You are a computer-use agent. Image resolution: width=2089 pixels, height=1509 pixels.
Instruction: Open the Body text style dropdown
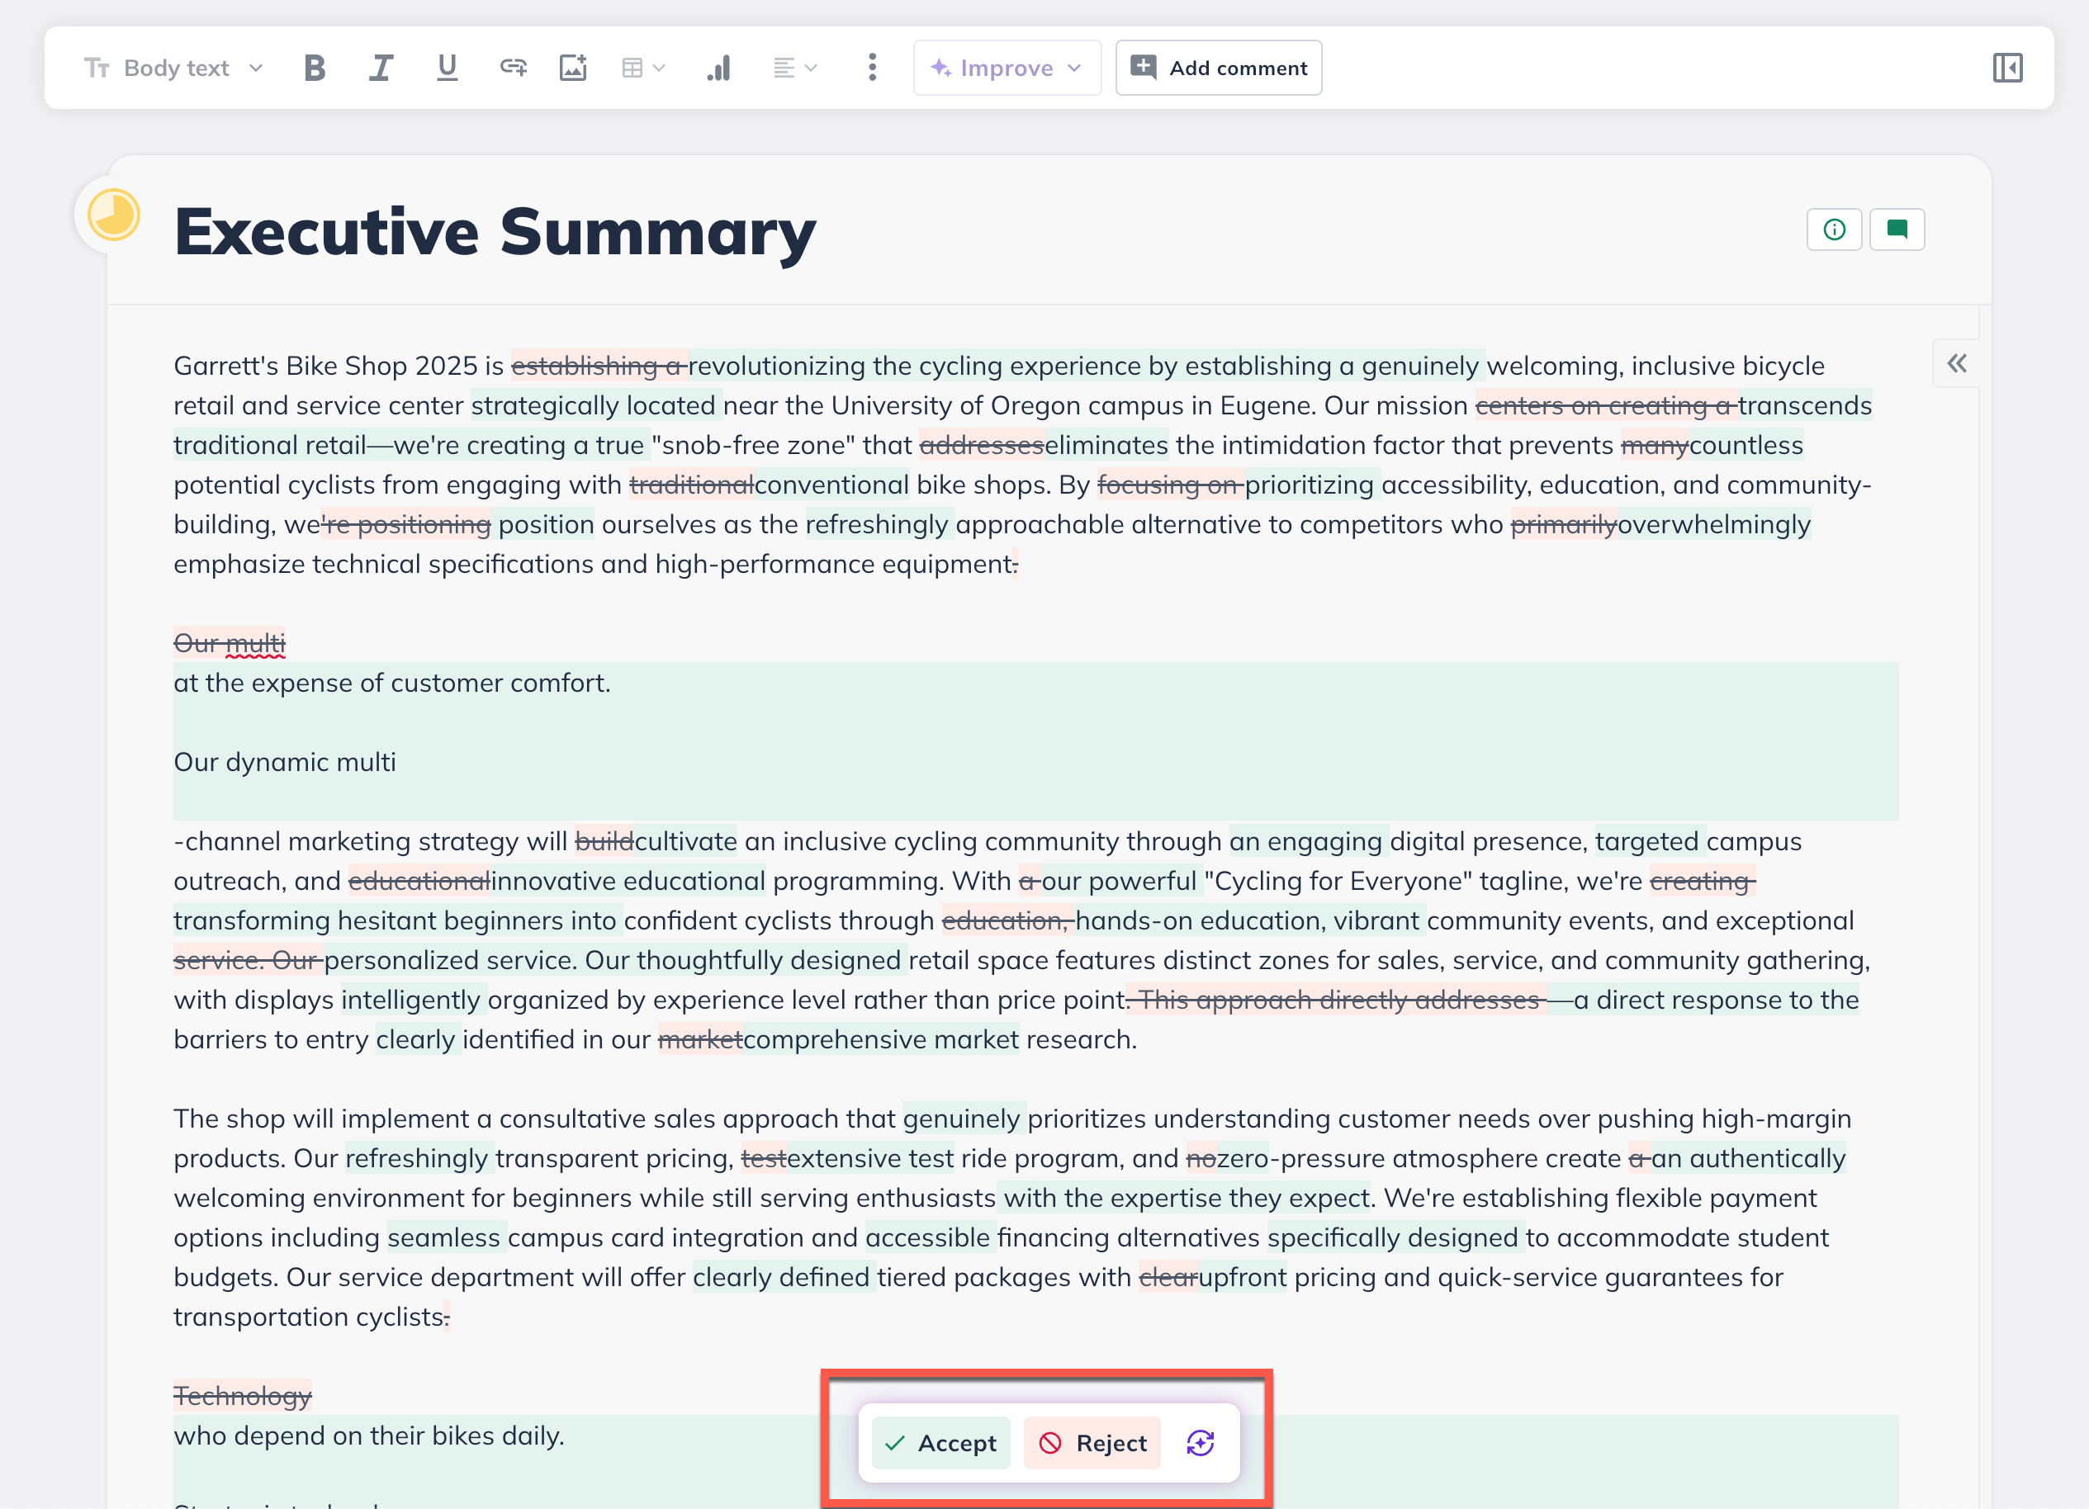click(x=173, y=66)
